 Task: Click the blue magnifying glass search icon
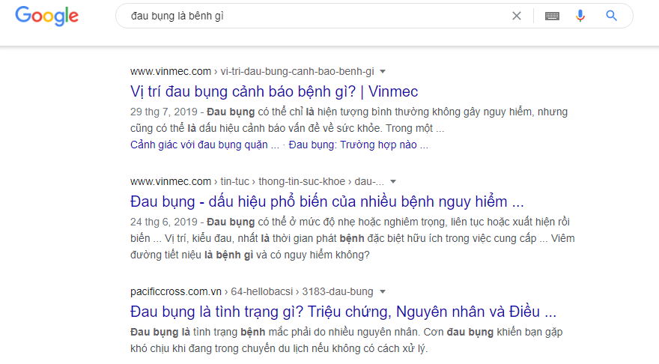pos(611,16)
